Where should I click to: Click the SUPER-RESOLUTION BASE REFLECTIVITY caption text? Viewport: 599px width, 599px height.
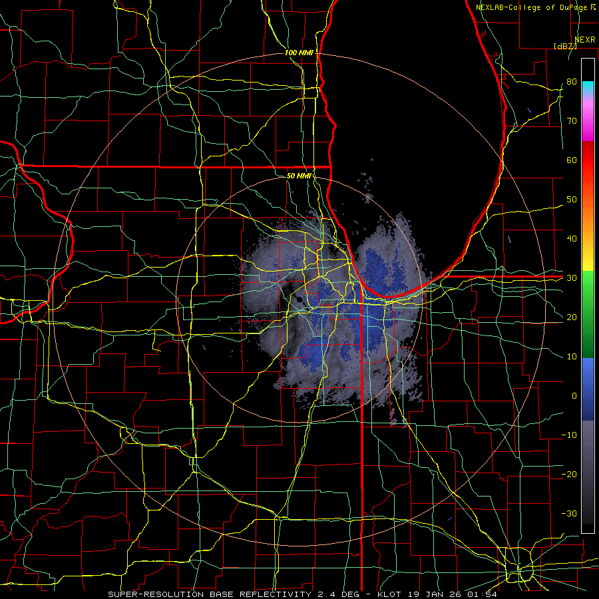210,594
